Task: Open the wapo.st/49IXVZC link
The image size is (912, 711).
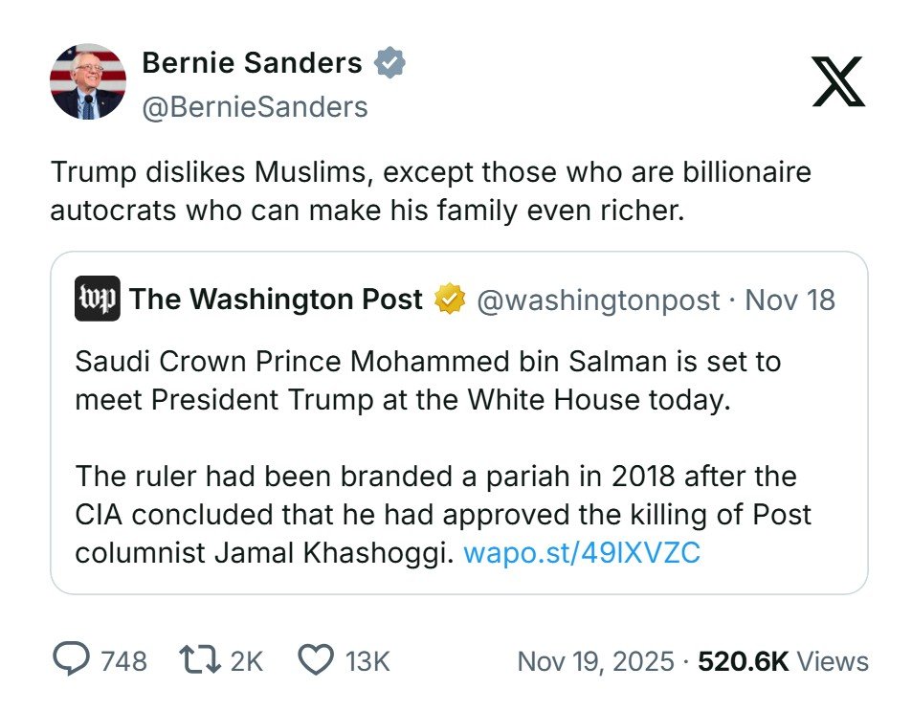Action: [582, 553]
